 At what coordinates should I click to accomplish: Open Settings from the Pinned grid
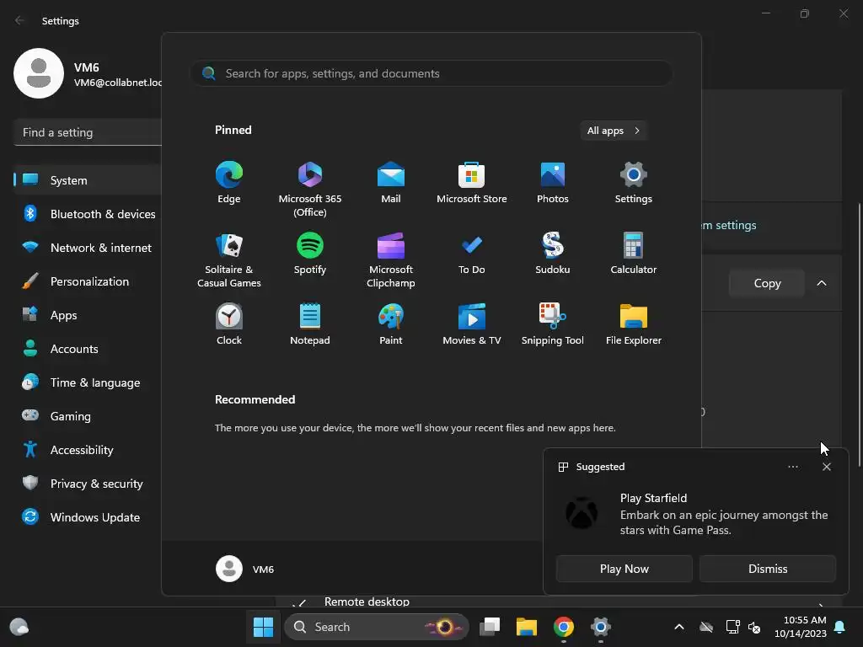coord(634,183)
